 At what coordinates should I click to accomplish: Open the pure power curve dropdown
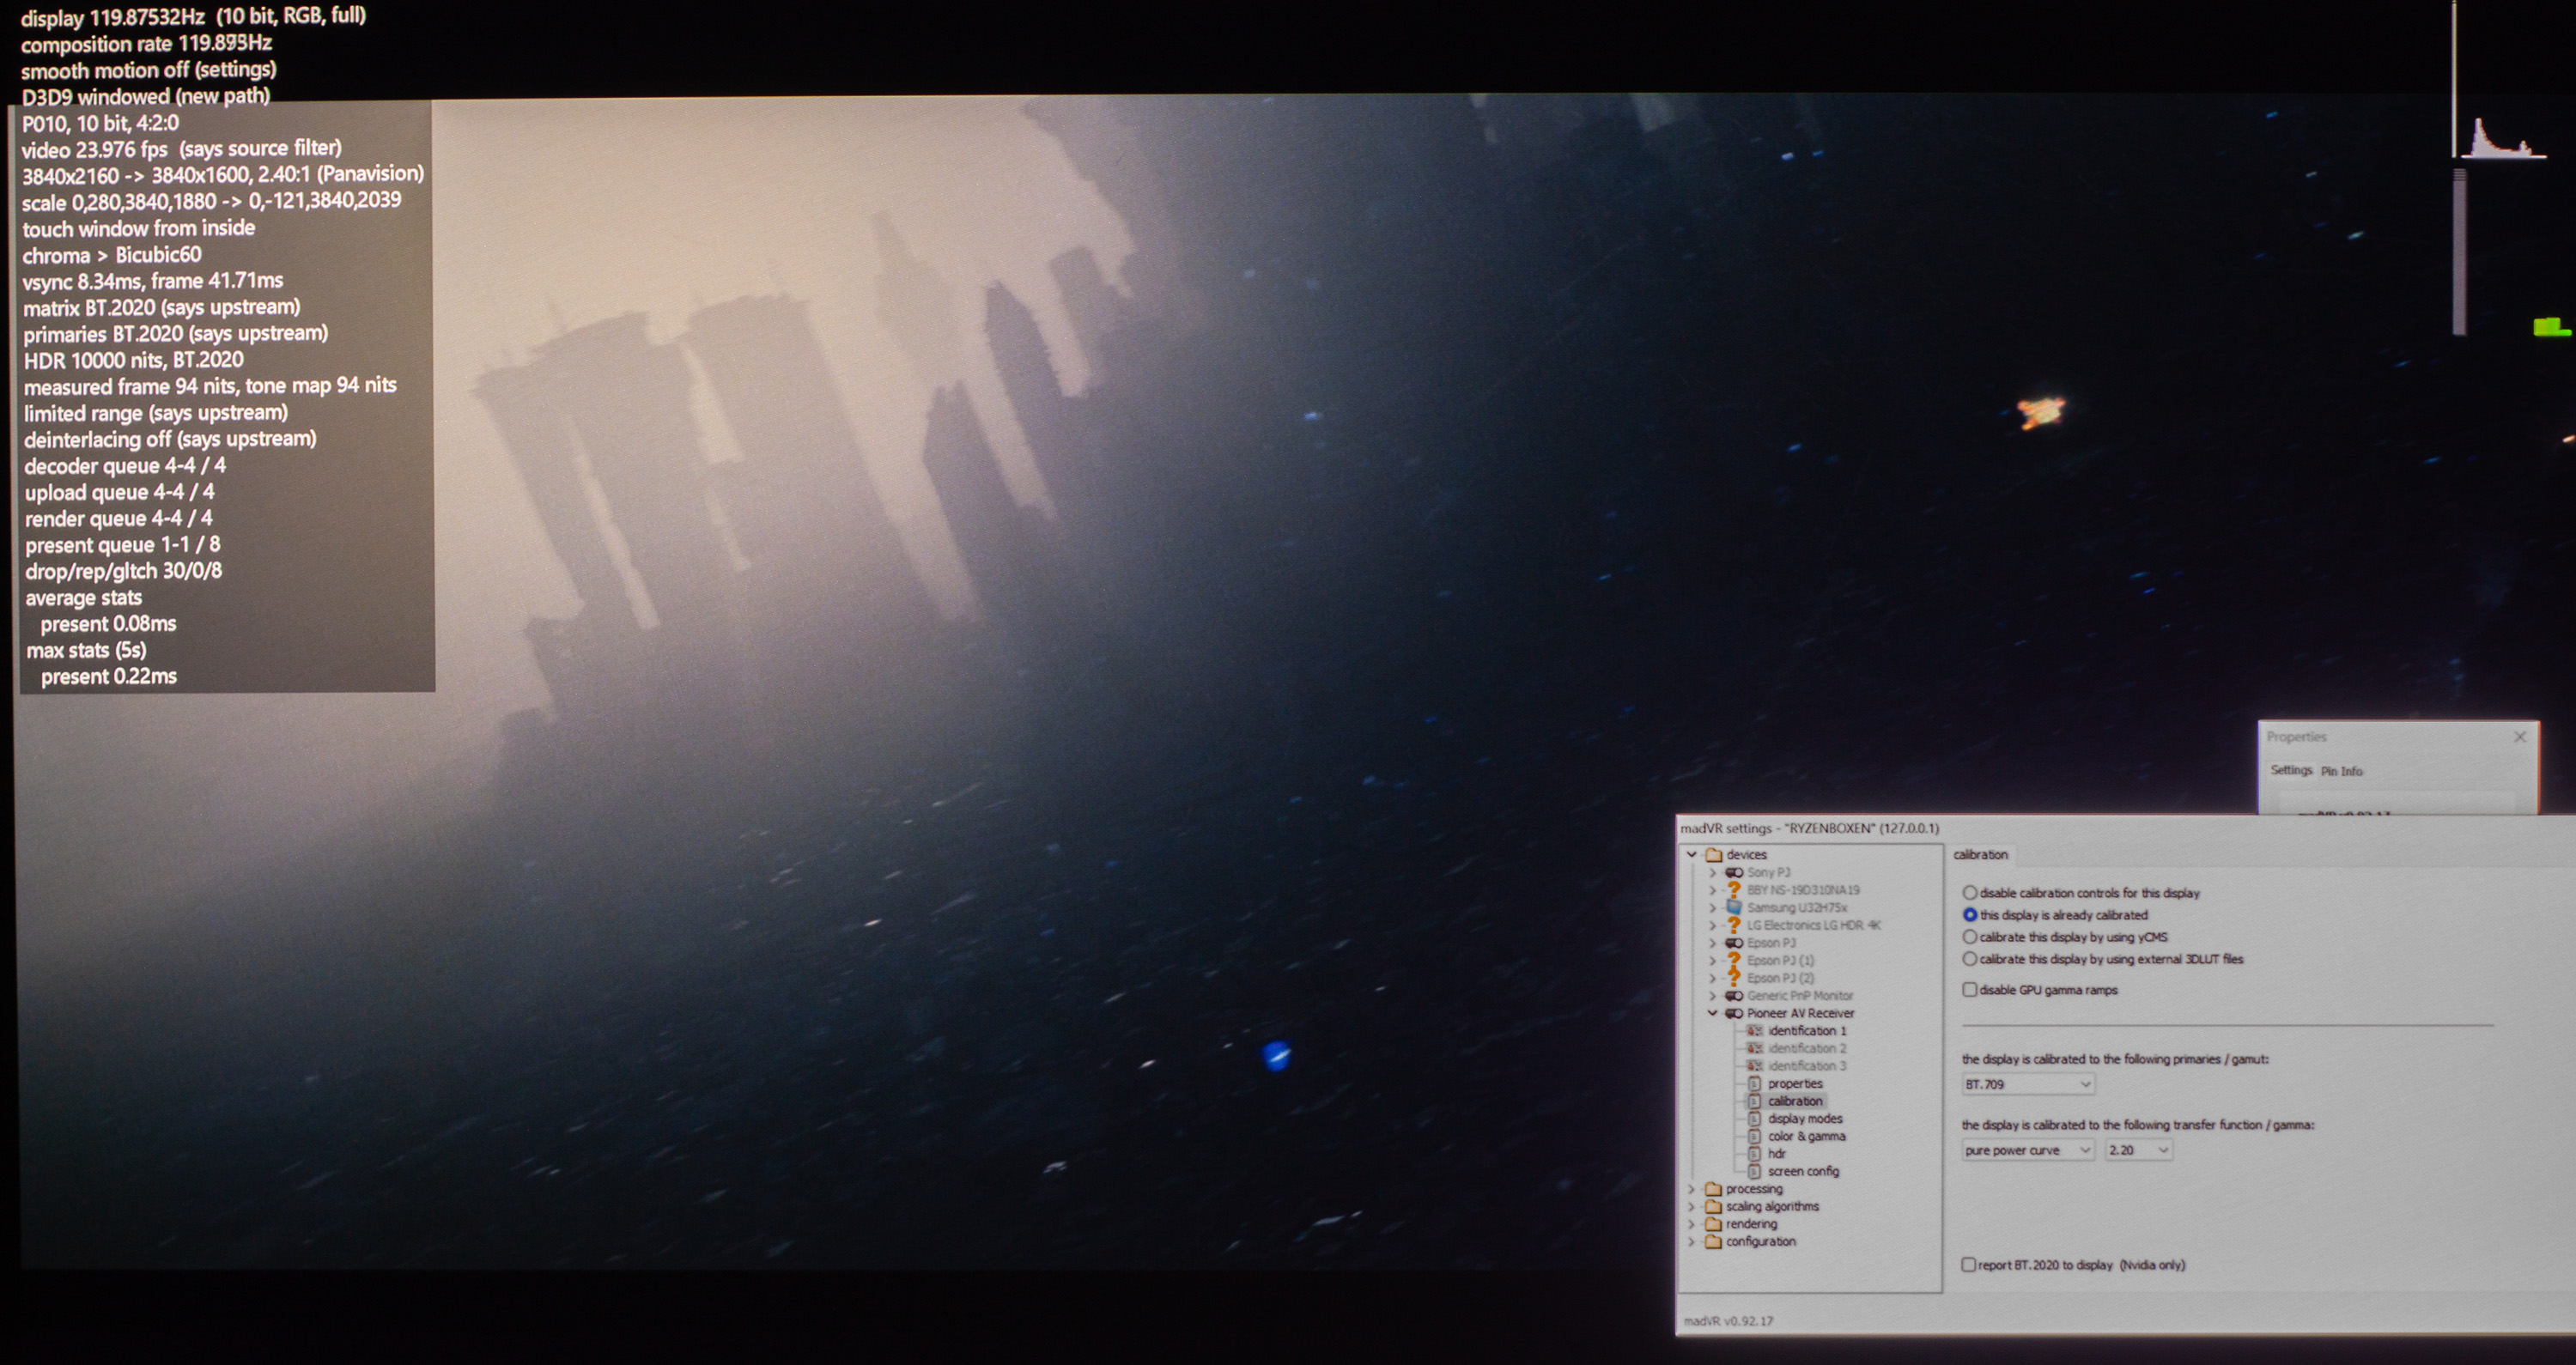(x=2027, y=1150)
